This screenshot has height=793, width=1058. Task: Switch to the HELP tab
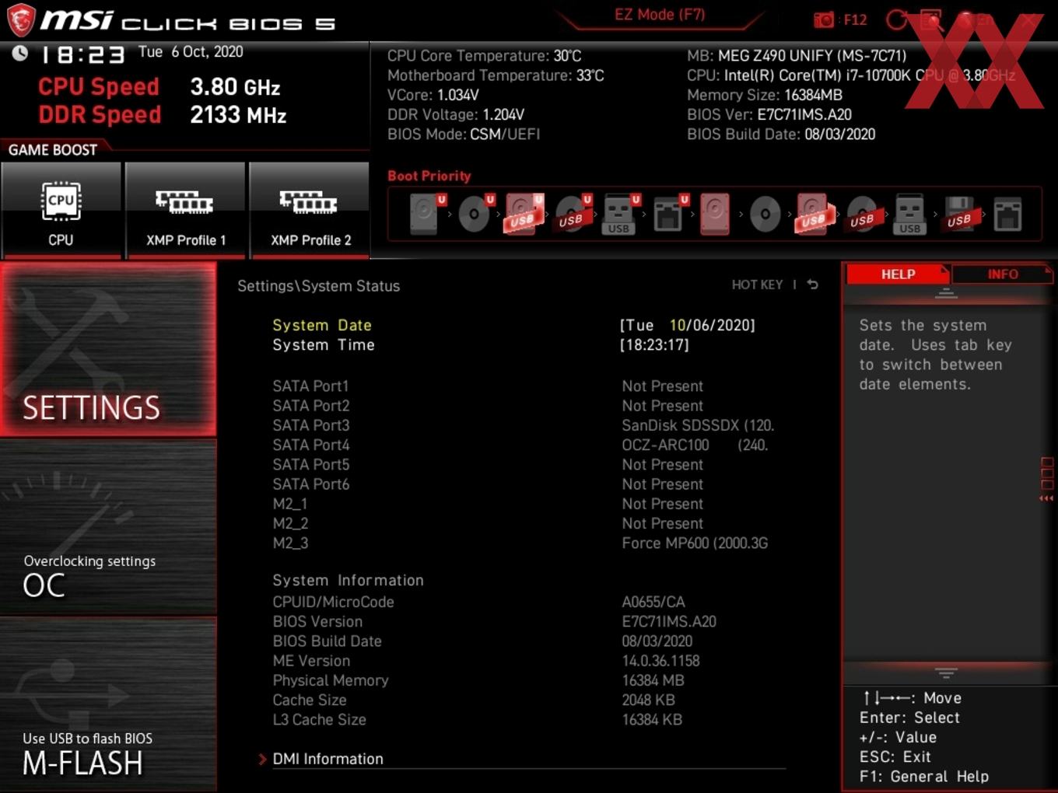pos(898,274)
